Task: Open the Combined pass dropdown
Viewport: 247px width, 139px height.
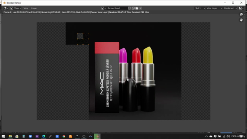Action: click(x=230, y=8)
